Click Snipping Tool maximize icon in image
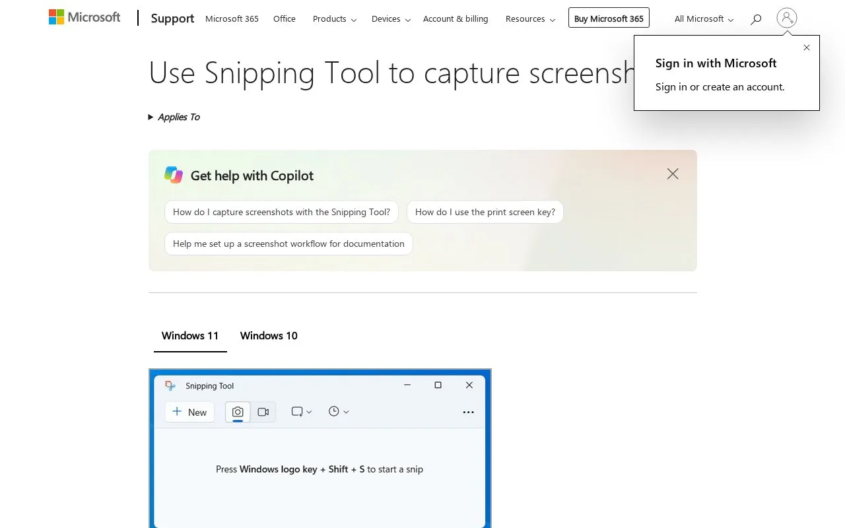This screenshot has height=528, width=845. pos(438,385)
